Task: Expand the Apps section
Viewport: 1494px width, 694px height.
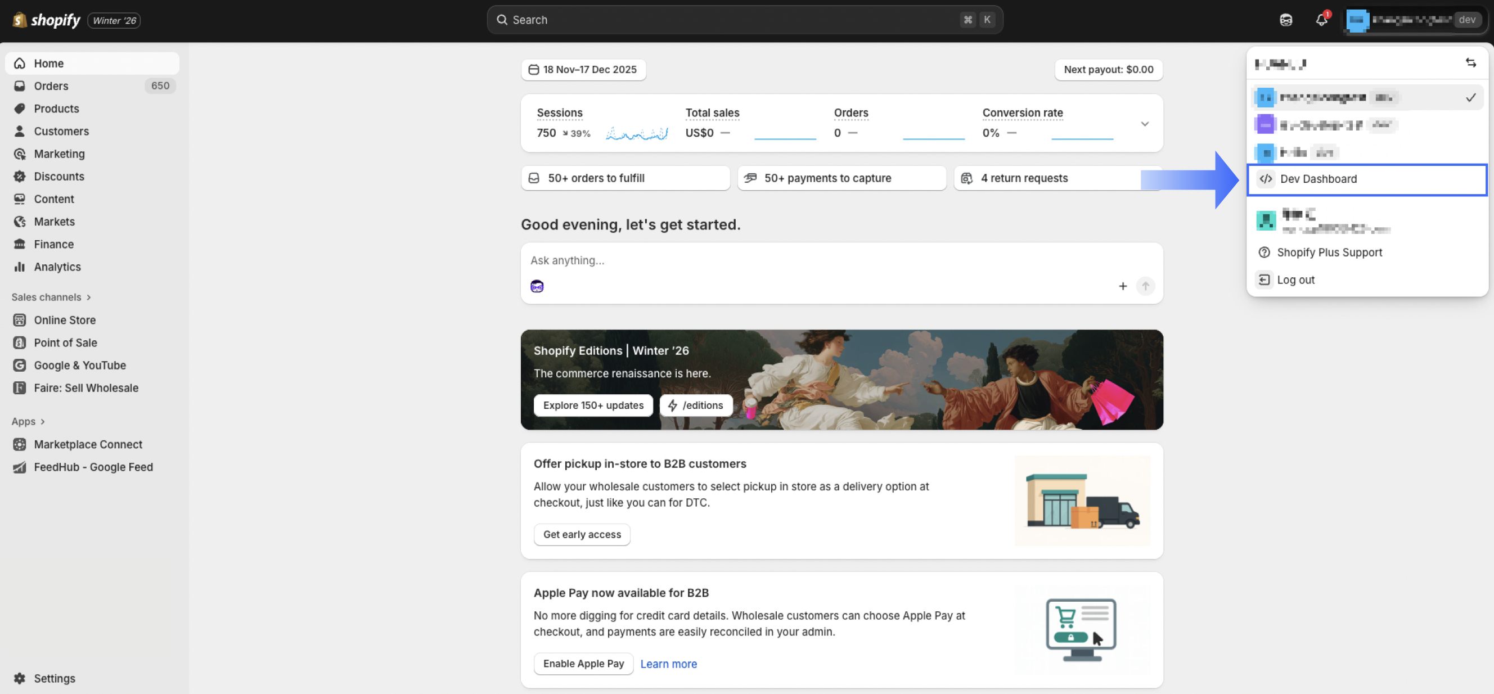Action: [28, 421]
